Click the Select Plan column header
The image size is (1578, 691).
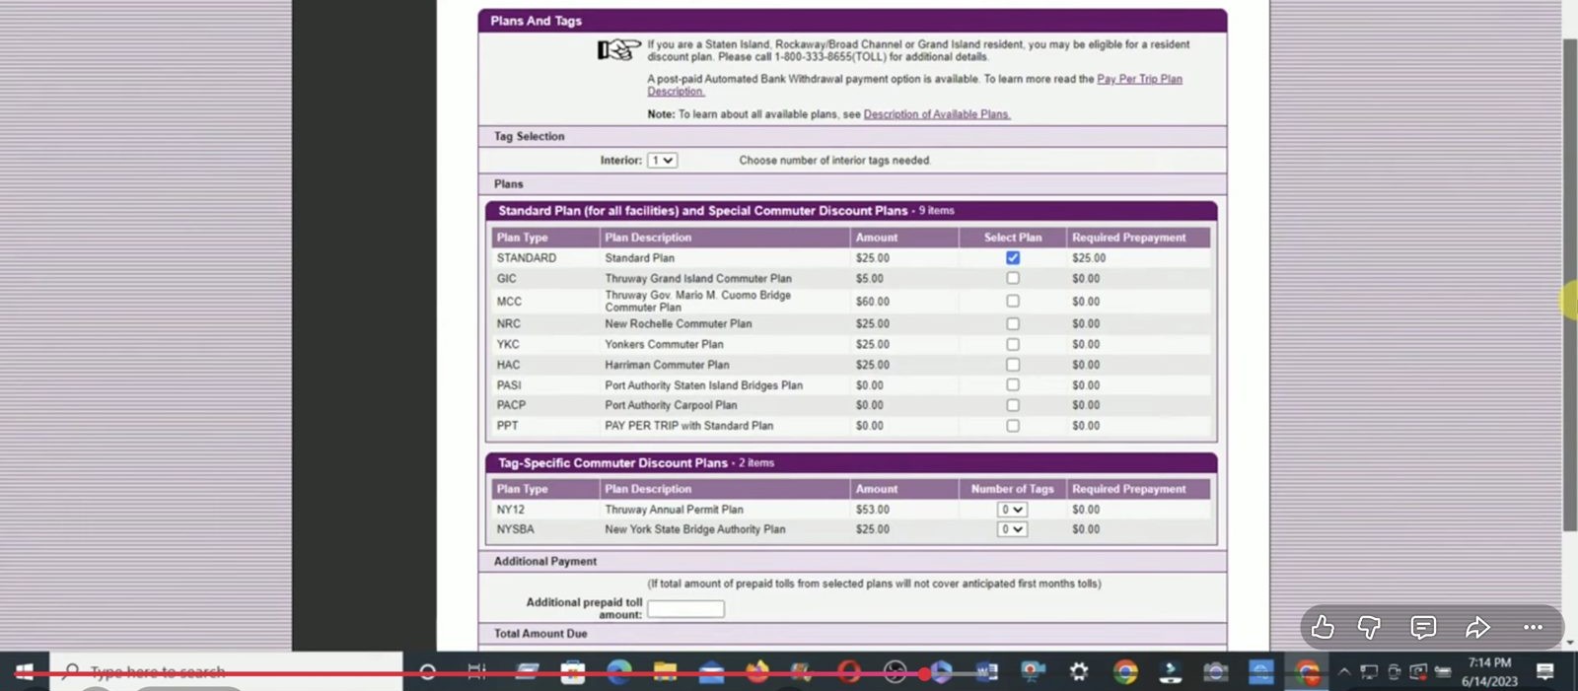1013,238
